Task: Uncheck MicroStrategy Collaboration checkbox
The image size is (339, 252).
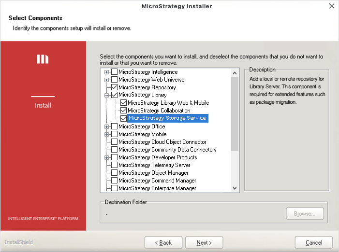Action: coord(124,111)
